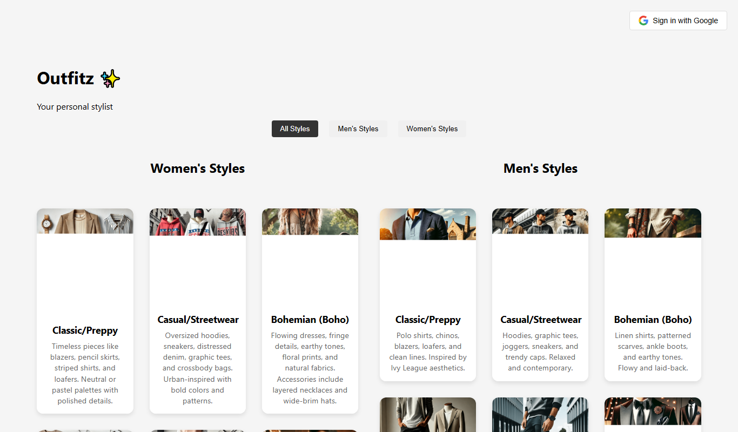Open the men's Casual/Streetwear card image
Screen dimensions: 738x432
[540, 221]
